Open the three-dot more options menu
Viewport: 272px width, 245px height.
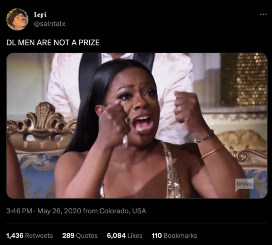(x=263, y=14)
